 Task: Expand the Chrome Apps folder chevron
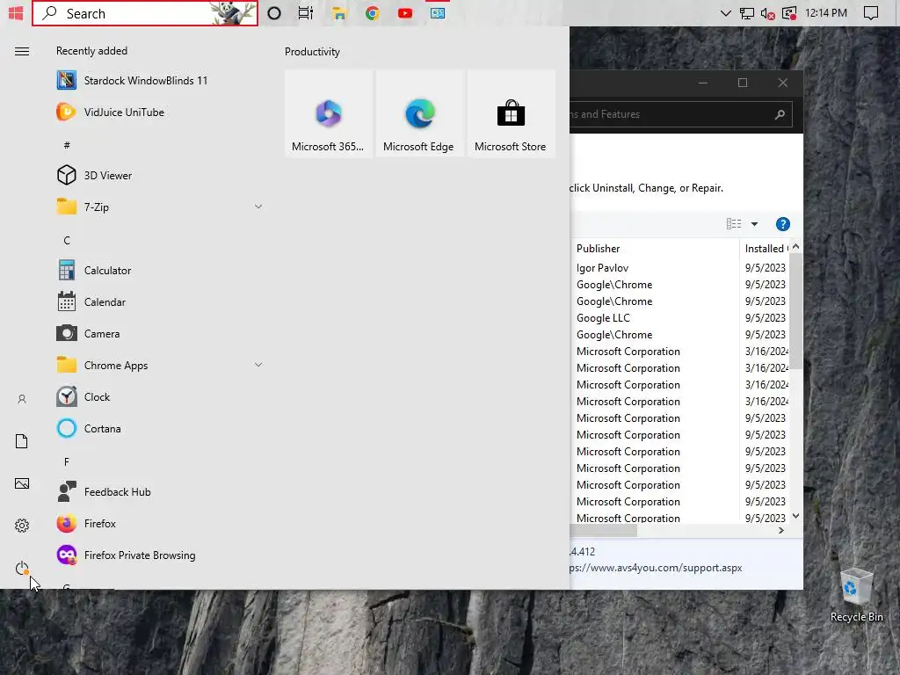tap(258, 365)
